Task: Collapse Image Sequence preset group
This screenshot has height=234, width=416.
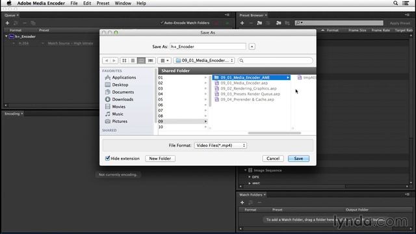Action: [246, 170]
